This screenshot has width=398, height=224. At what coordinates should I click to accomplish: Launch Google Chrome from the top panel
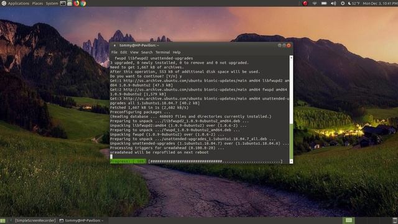pos(83,3)
